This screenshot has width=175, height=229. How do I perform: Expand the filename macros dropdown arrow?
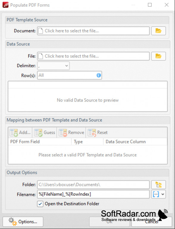coord(163,194)
